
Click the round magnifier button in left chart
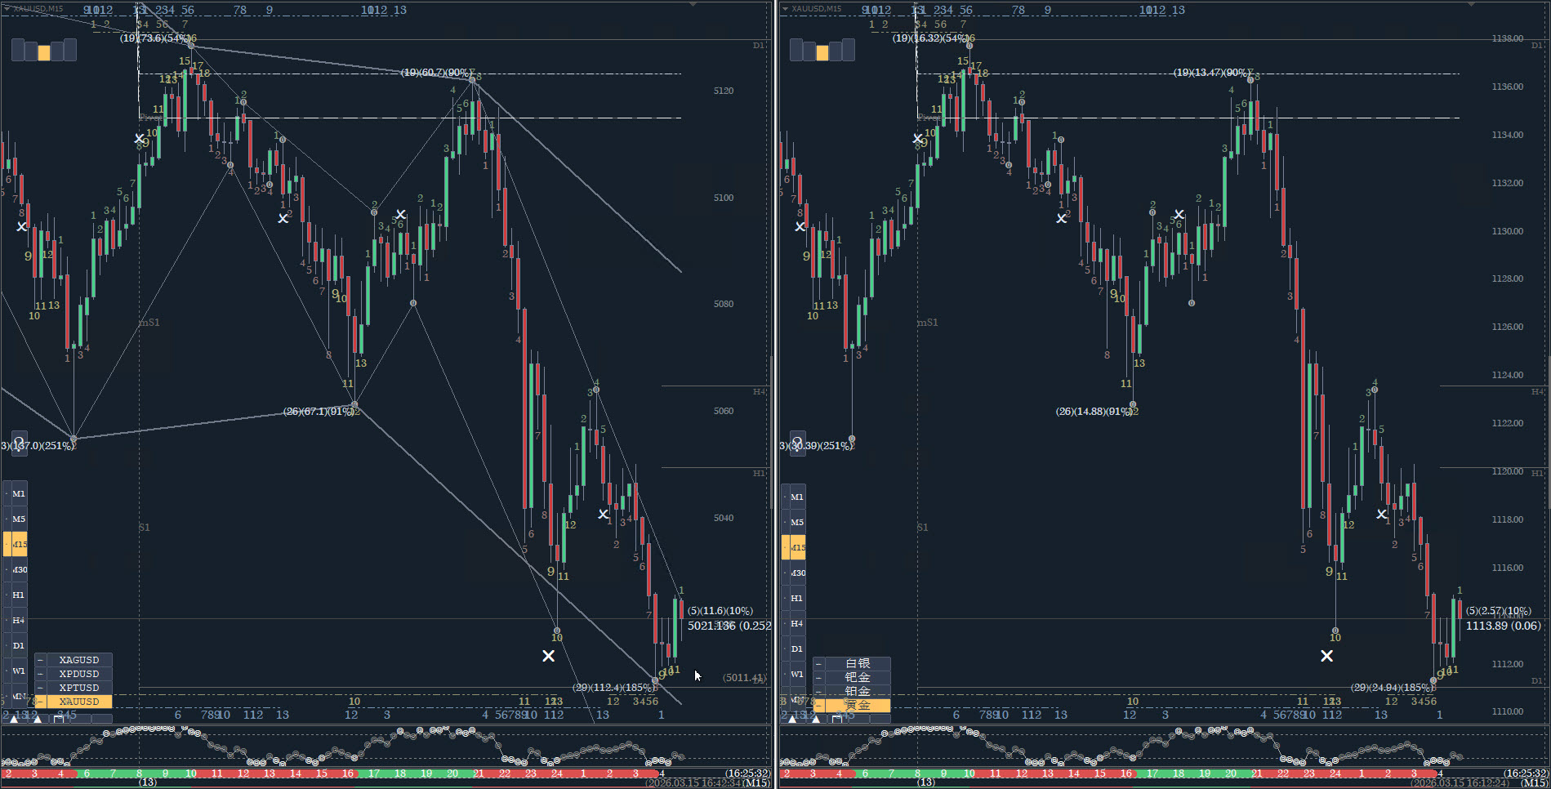click(19, 443)
